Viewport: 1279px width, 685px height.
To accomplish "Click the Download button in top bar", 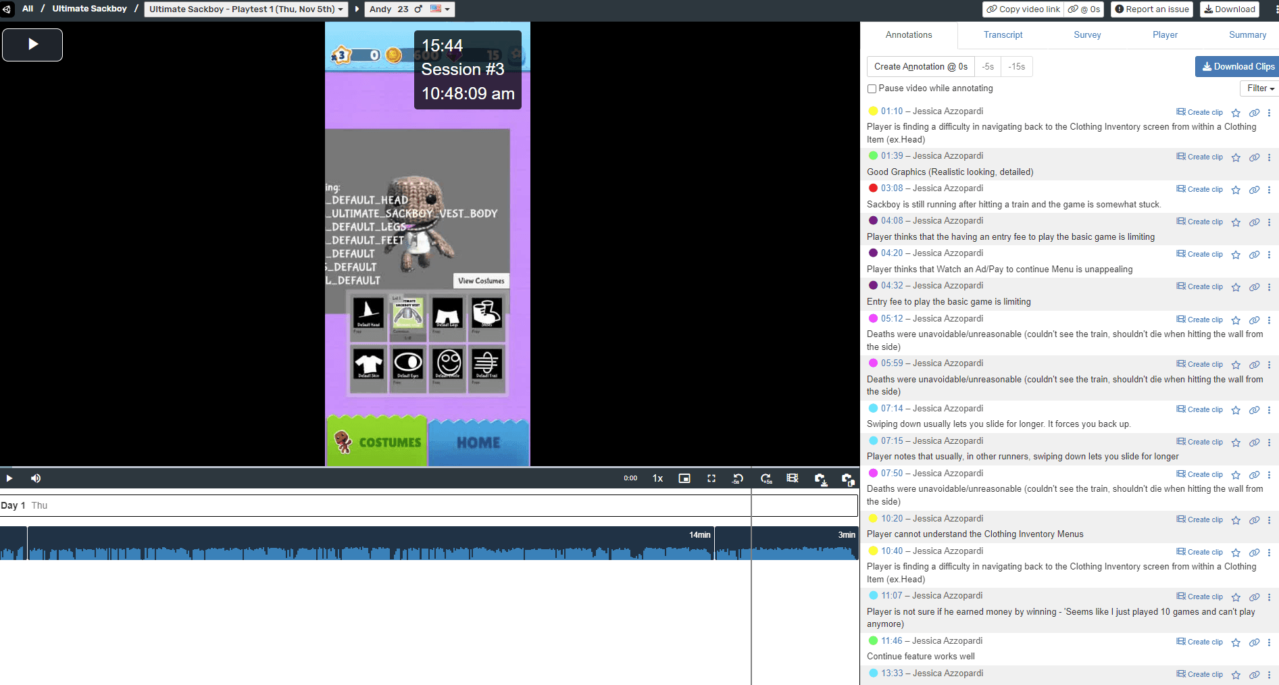I will [x=1230, y=9].
